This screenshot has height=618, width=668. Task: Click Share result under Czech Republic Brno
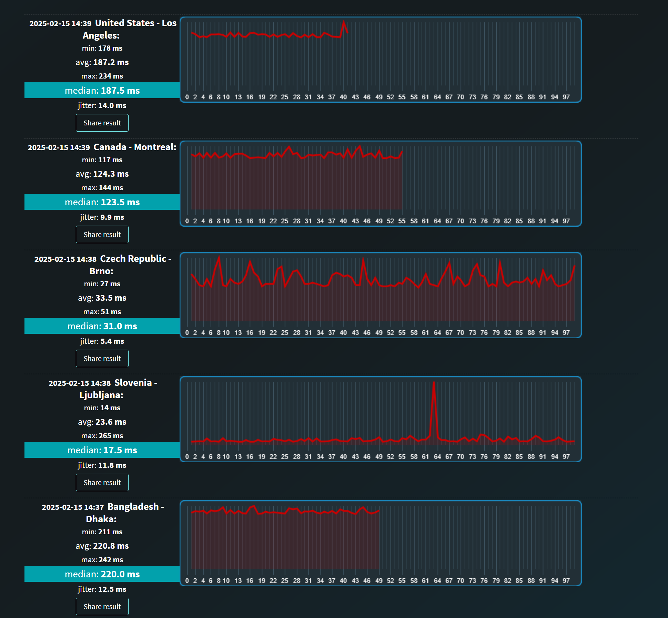coord(102,359)
